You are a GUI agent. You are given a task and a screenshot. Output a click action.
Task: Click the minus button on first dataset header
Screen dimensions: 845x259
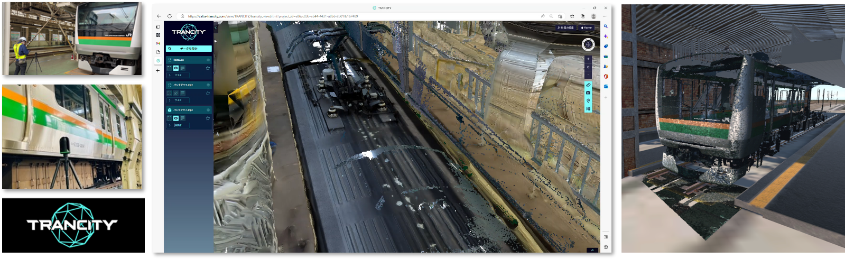click(208, 60)
